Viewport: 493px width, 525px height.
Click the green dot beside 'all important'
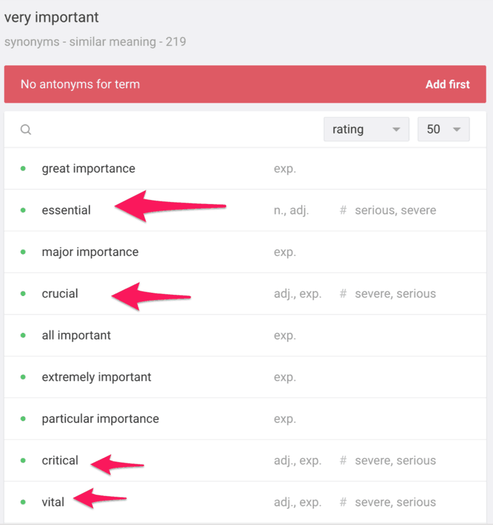point(23,335)
